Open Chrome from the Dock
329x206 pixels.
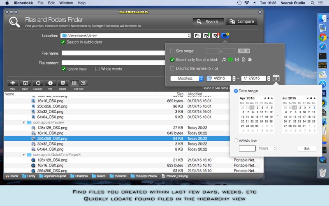coord(322,37)
